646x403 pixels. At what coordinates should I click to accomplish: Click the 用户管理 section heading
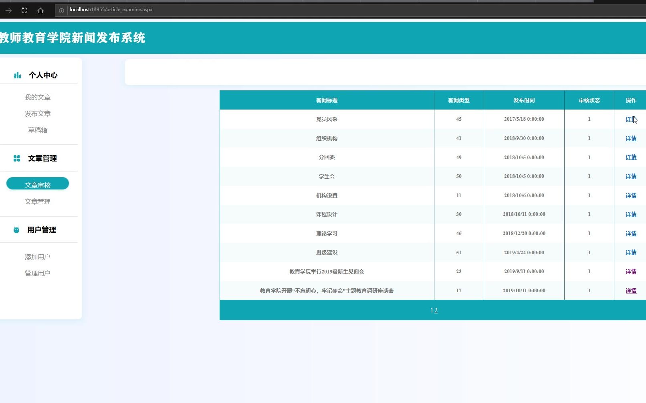tap(42, 230)
